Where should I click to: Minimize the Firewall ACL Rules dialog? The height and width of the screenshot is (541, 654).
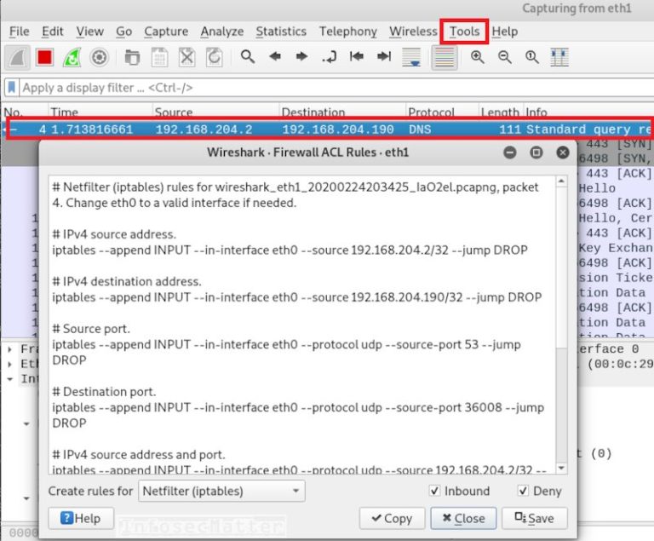pyautogui.click(x=510, y=153)
